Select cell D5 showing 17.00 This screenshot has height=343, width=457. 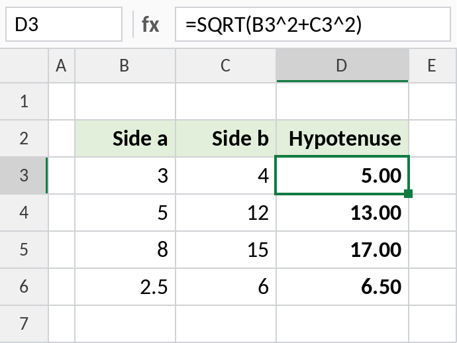coord(342,250)
